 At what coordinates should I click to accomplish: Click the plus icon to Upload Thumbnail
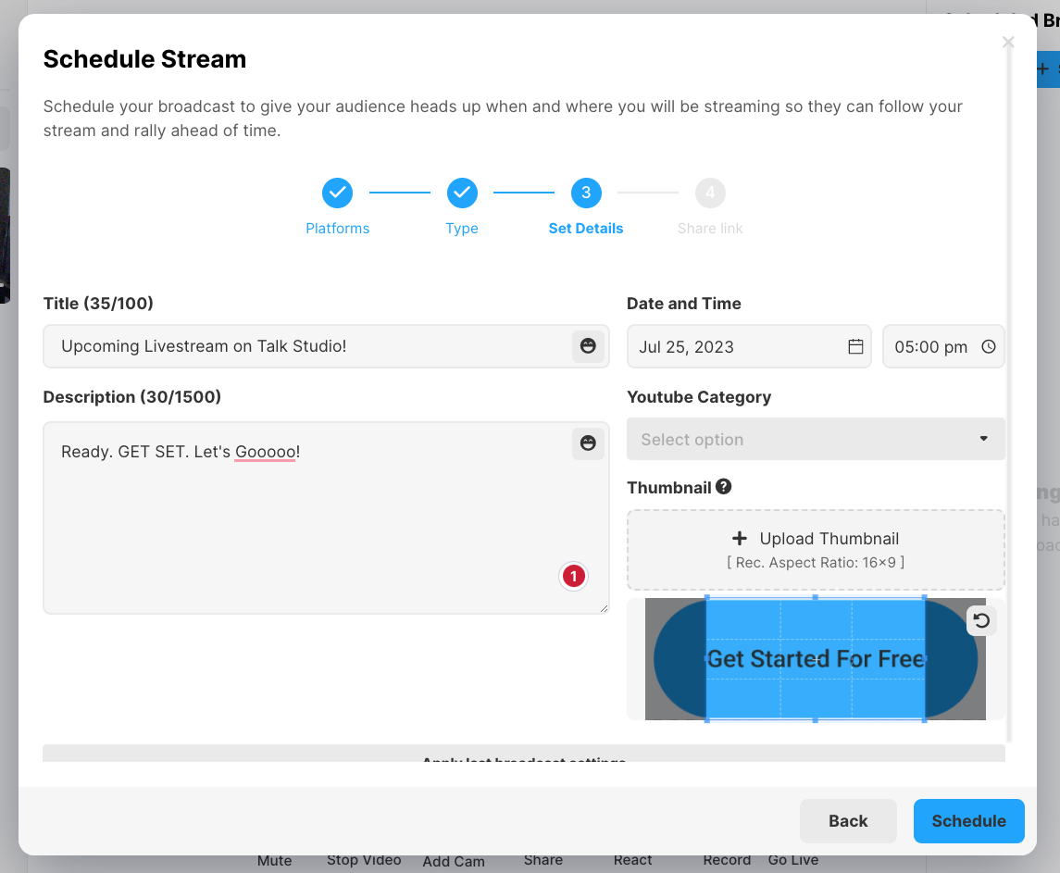click(x=740, y=538)
